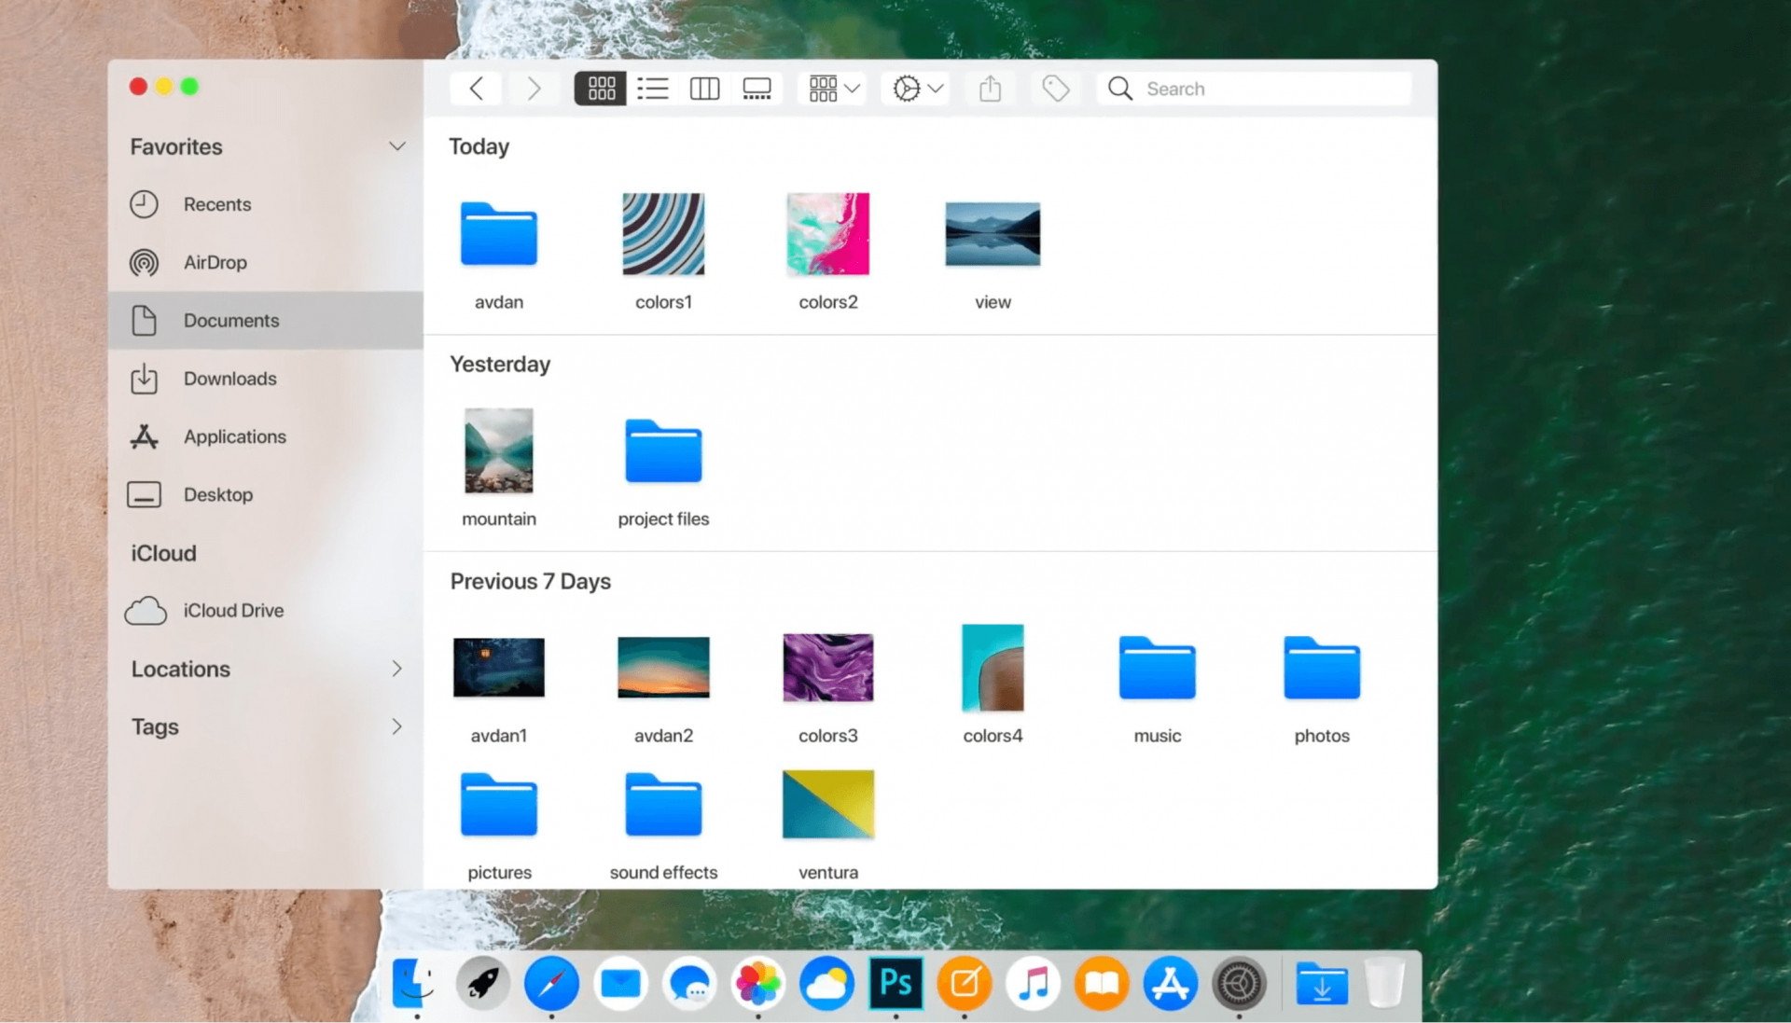Open Books from the dock

[1102, 983]
